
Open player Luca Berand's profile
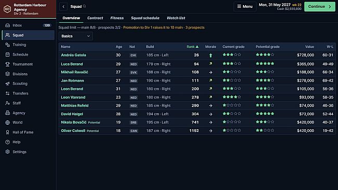tap(72, 64)
